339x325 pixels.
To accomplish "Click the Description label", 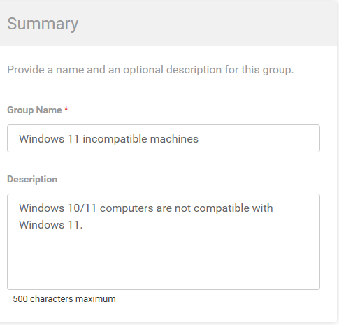I will point(32,179).
